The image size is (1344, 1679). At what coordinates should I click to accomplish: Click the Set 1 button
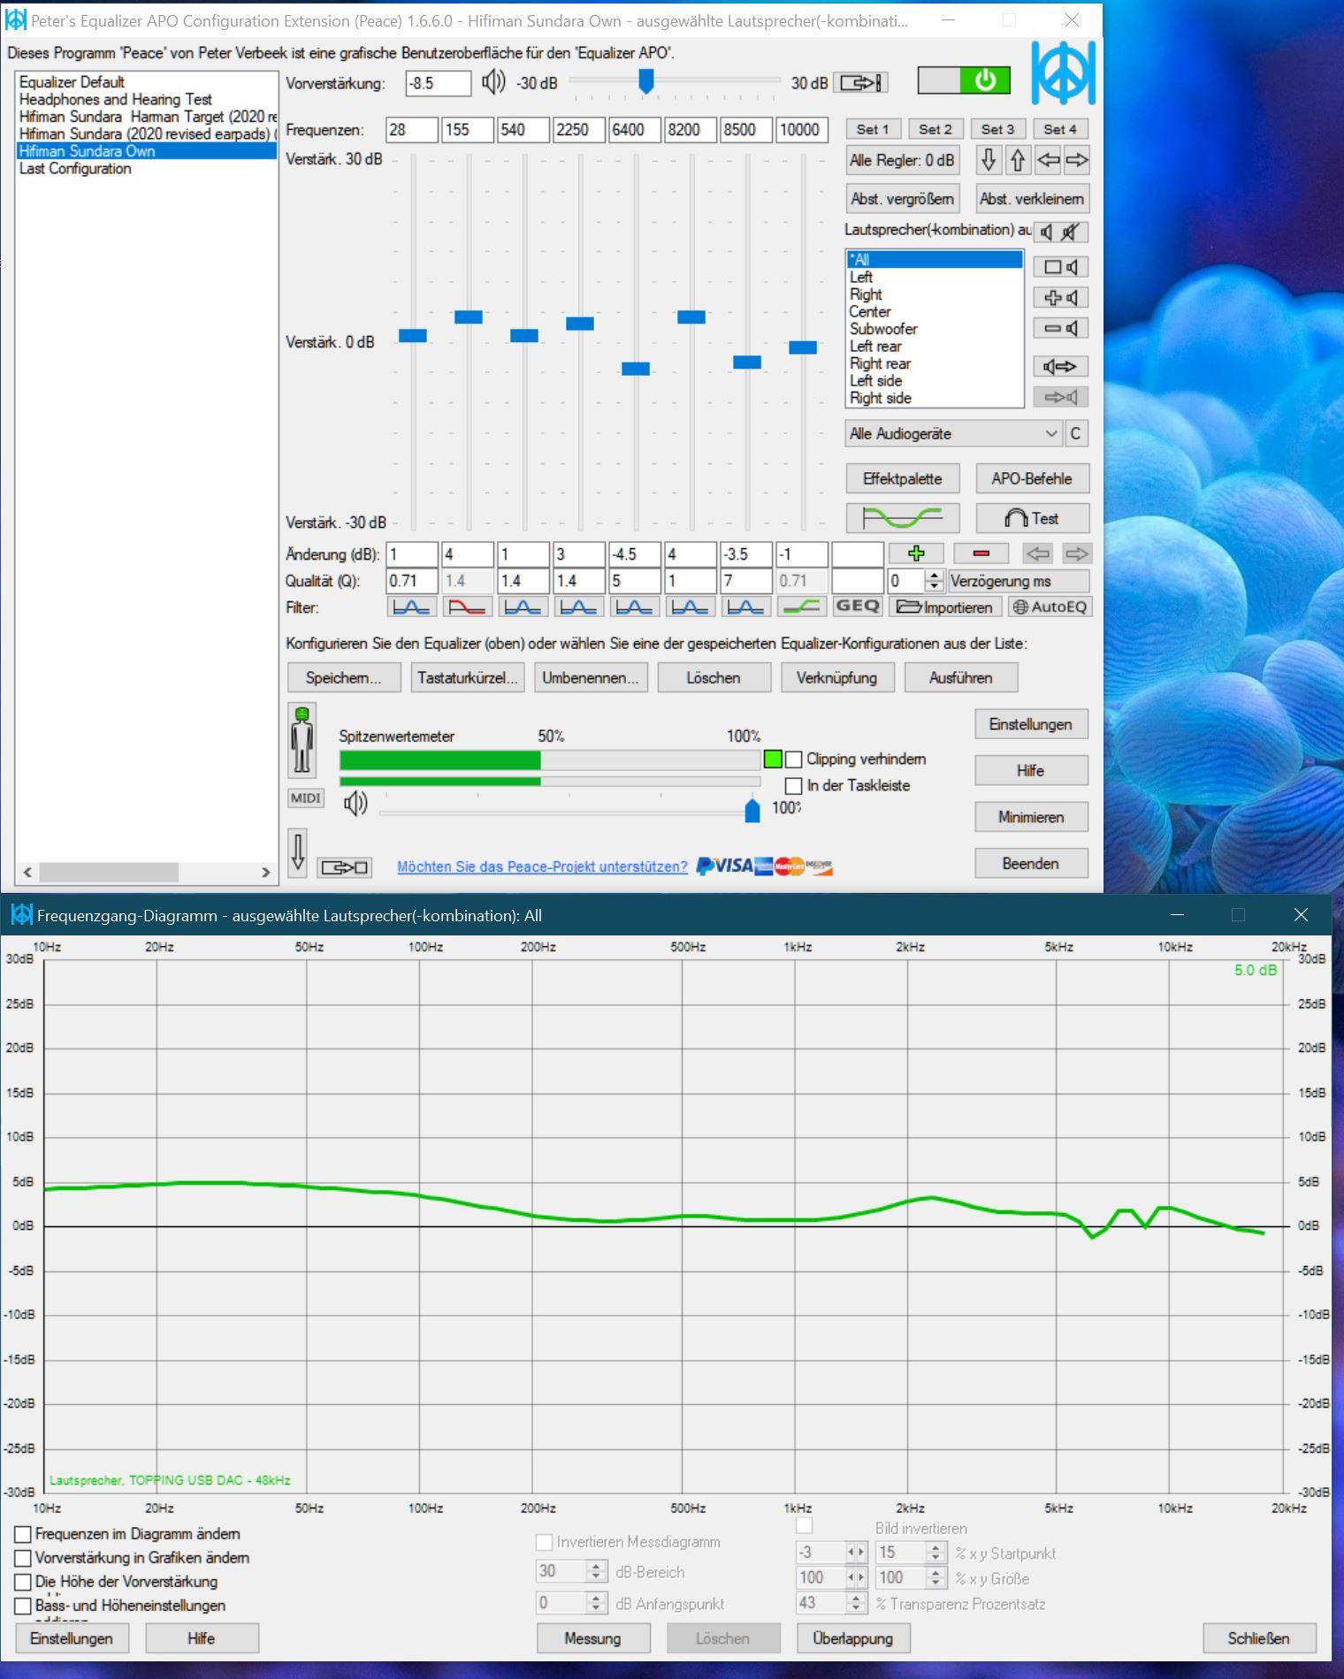coord(873,129)
